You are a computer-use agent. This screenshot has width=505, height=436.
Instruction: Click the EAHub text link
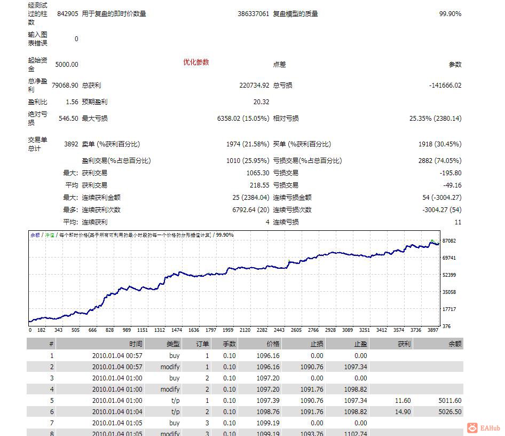coord(489,427)
